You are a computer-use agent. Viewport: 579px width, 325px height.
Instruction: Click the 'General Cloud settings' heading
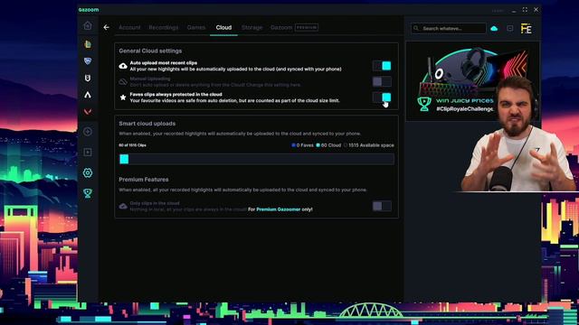(x=150, y=51)
